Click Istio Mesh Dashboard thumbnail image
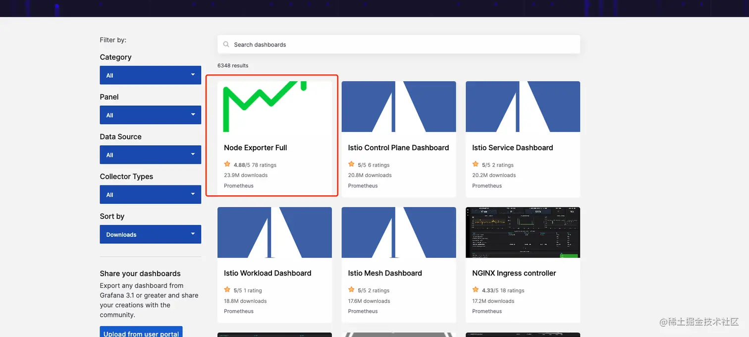This screenshot has width=749, height=337. click(399, 232)
